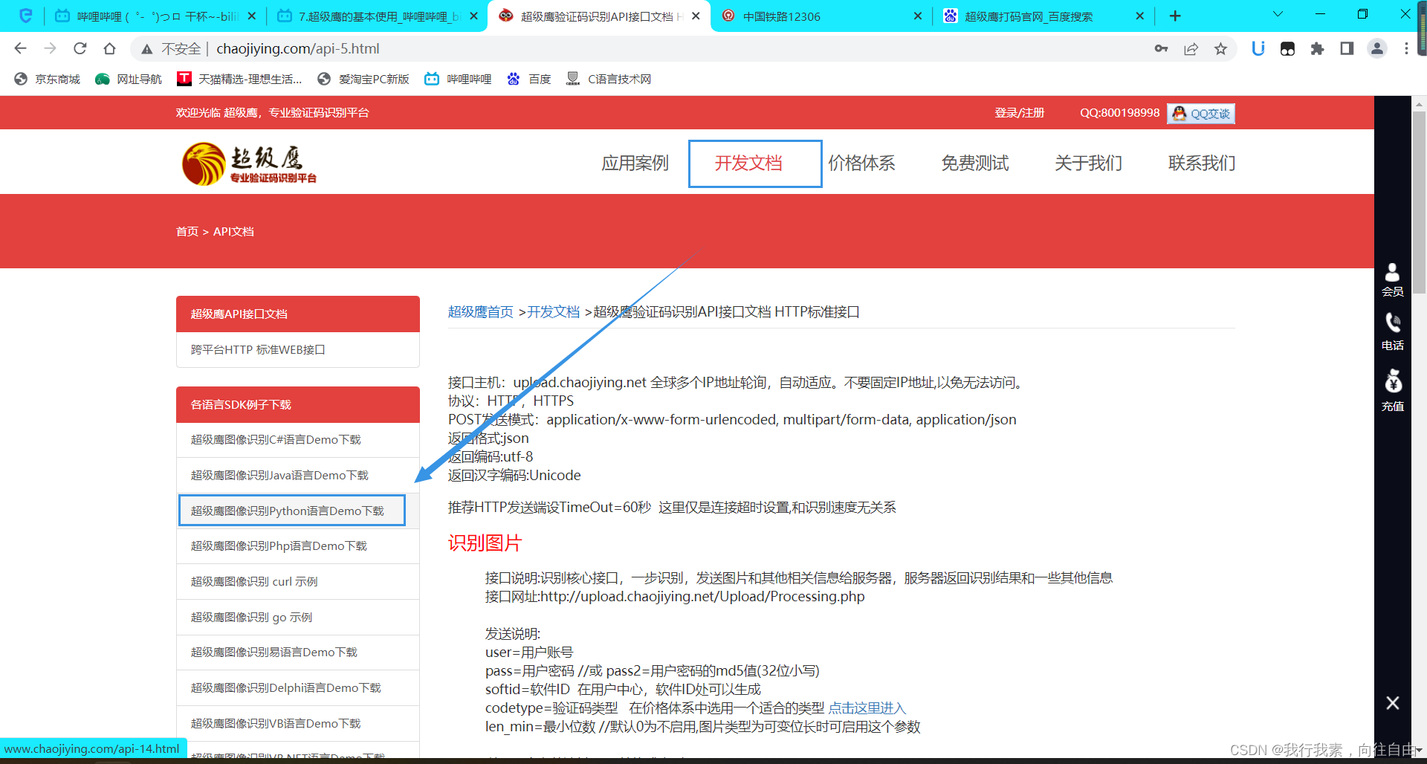Open the 天猫精选 bookmark
Image resolution: width=1427 pixels, height=764 pixels.
click(x=239, y=79)
